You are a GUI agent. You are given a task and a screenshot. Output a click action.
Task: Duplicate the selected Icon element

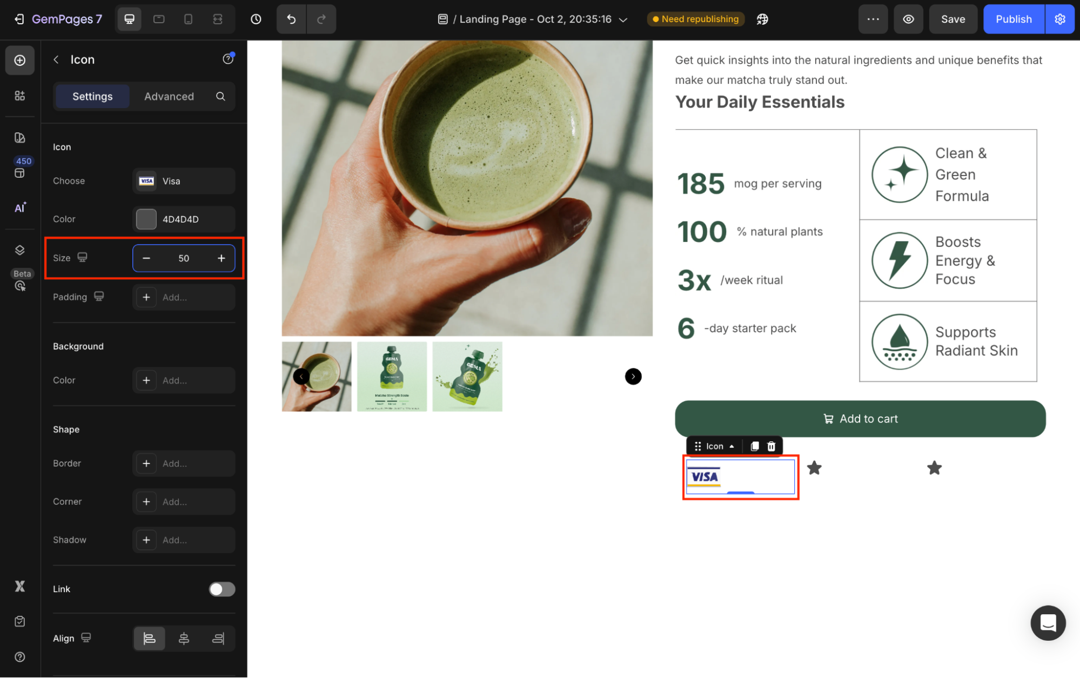pyautogui.click(x=755, y=446)
